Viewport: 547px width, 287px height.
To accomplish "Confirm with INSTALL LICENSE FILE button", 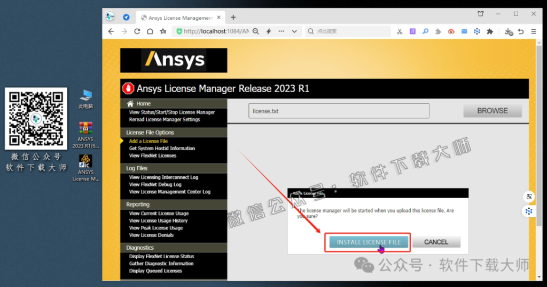I will 369,242.
